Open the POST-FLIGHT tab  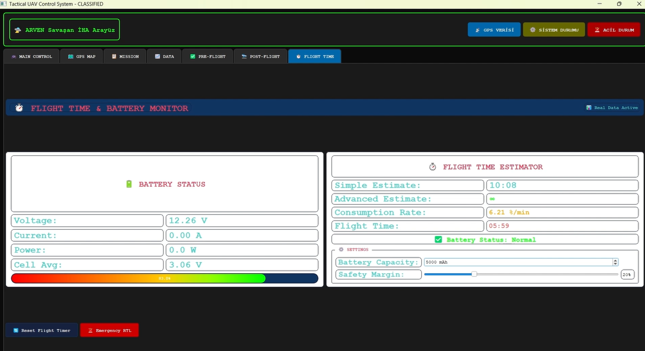click(260, 56)
